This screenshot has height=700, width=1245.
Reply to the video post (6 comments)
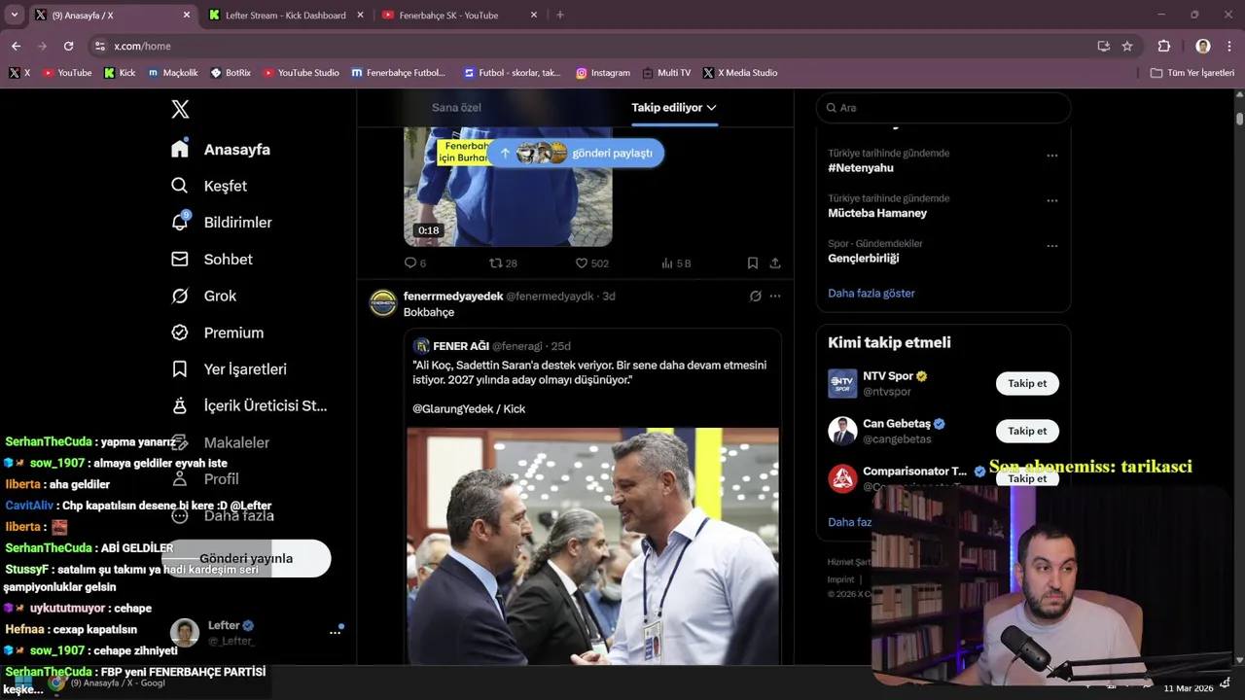tap(415, 263)
